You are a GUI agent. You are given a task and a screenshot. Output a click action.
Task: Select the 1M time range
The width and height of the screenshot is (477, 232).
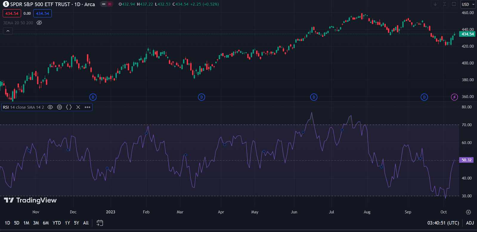pos(26,223)
